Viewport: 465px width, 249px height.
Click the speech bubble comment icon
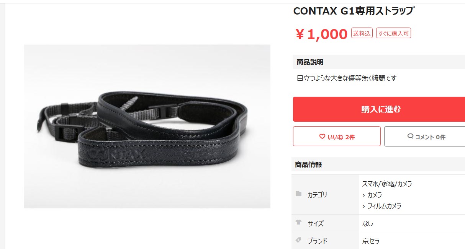411,136
